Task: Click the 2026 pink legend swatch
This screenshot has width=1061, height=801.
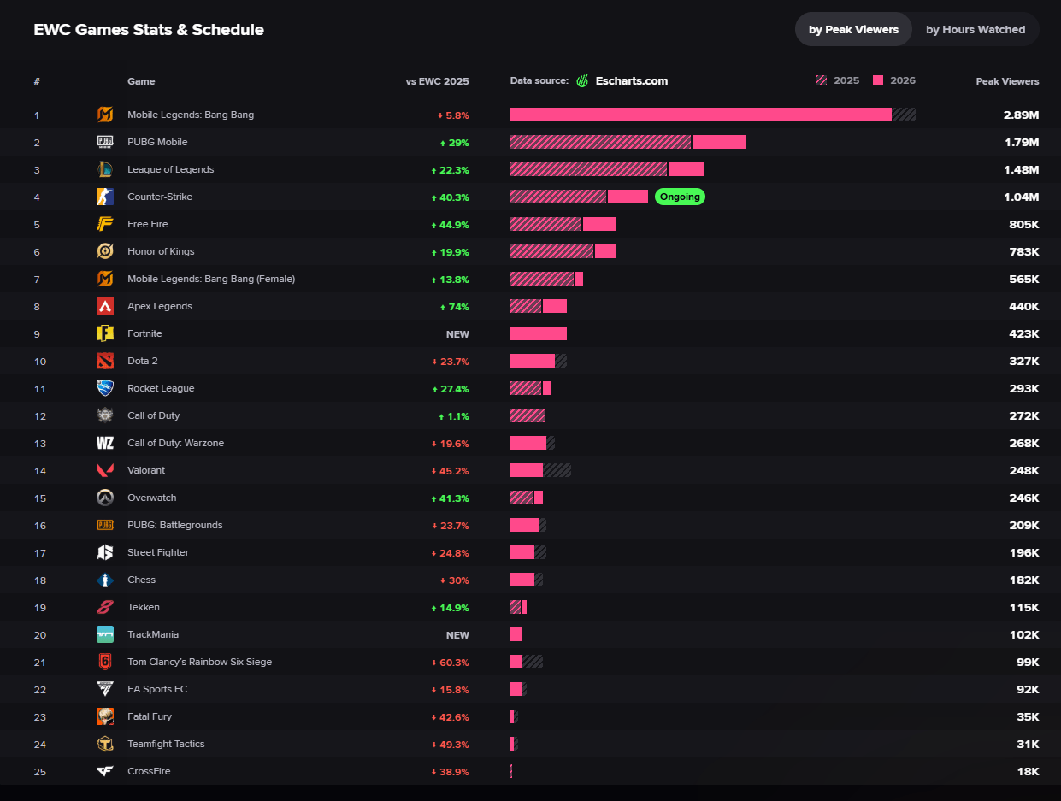Action: pyautogui.click(x=878, y=80)
